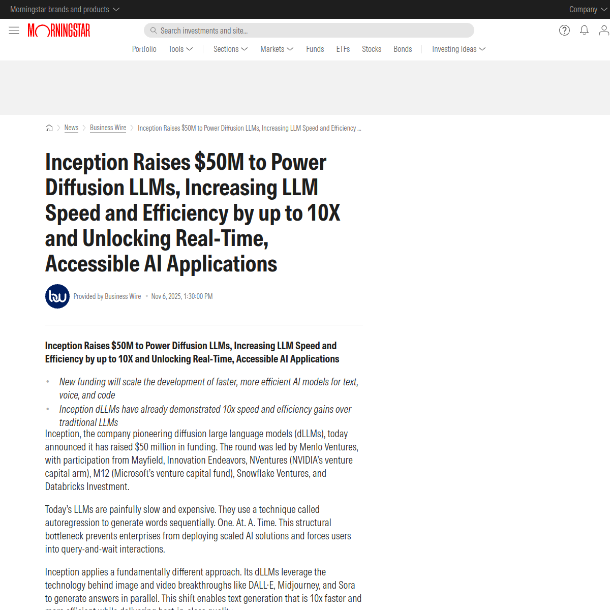Select the Stocks navigation item
Viewport: 610px width, 610px height.
[372, 49]
